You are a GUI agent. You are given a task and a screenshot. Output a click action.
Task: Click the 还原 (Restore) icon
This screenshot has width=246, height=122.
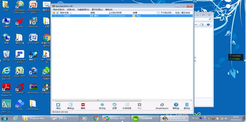114,105
